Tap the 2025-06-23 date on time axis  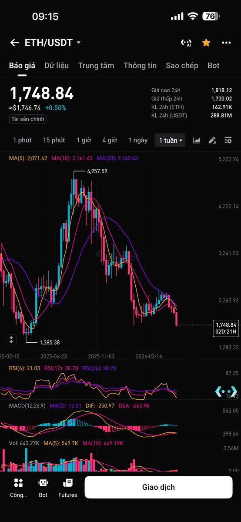tap(54, 356)
